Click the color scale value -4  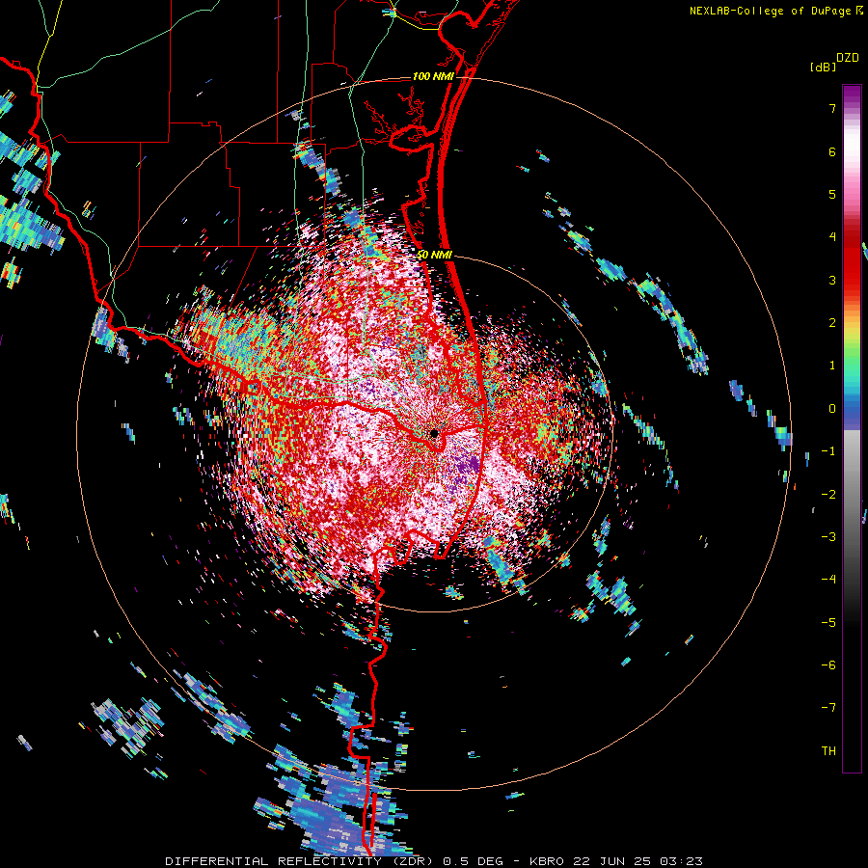[828, 580]
